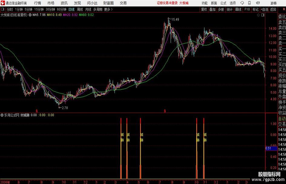Viewport: 286px width, 184px height.
Task: Open the 市场 menu
Action: click(x=51, y=3)
